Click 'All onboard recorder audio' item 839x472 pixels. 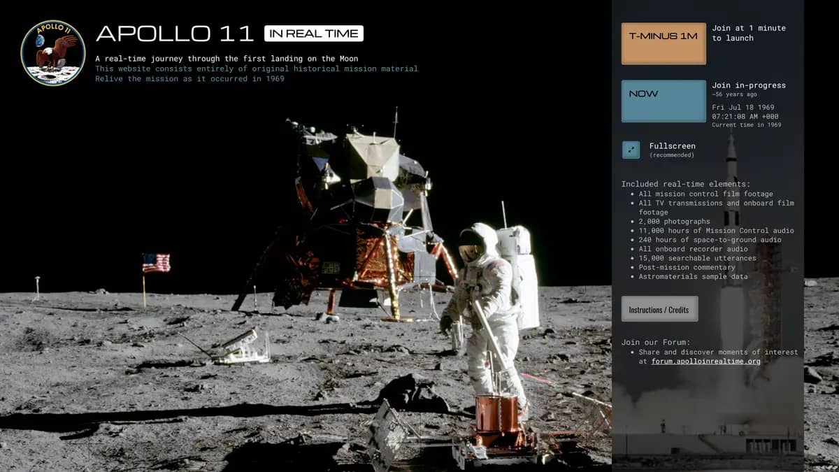coord(693,249)
